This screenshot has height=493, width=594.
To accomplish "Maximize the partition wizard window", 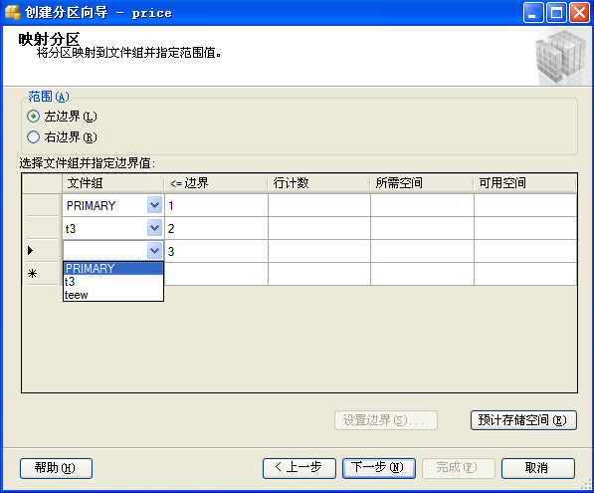I will (x=556, y=13).
